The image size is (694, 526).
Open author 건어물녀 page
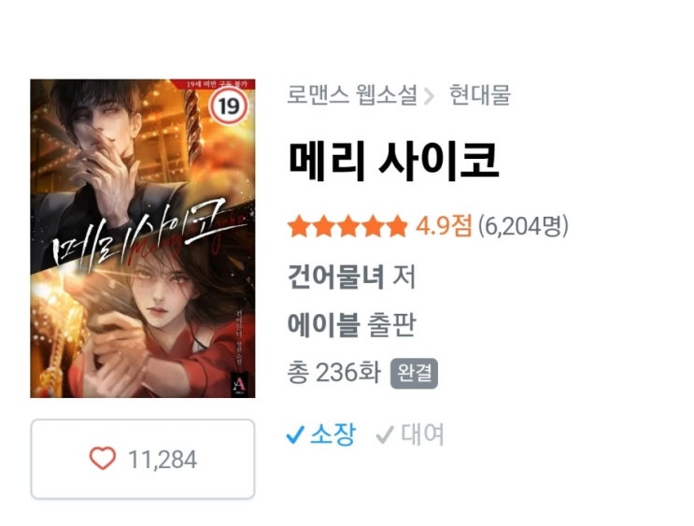pos(336,277)
